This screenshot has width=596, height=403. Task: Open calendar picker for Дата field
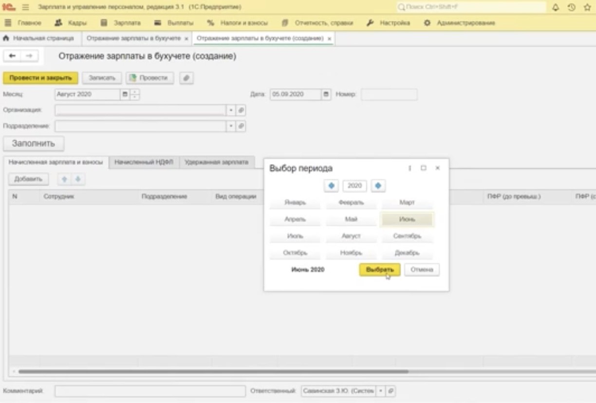(326, 94)
